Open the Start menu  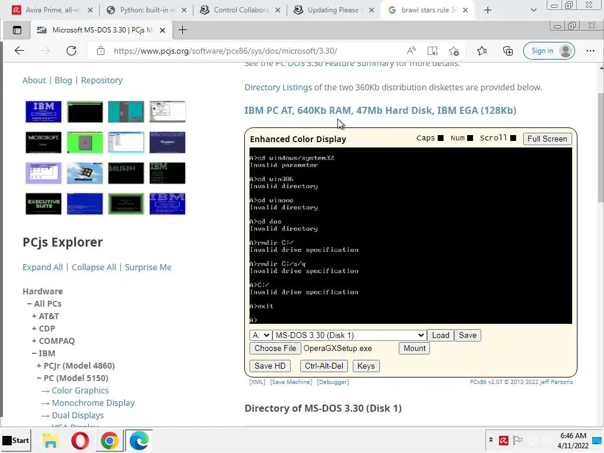pos(16,440)
